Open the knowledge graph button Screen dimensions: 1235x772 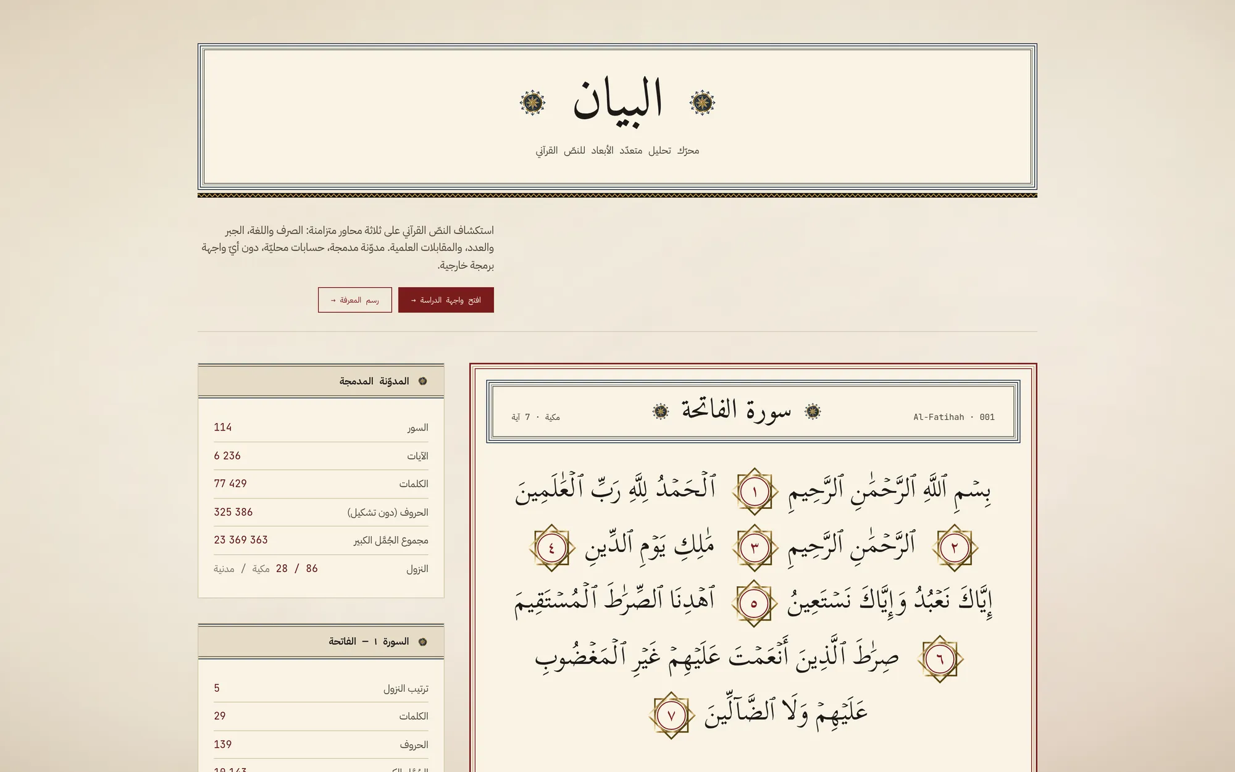(x=355, y=300)
